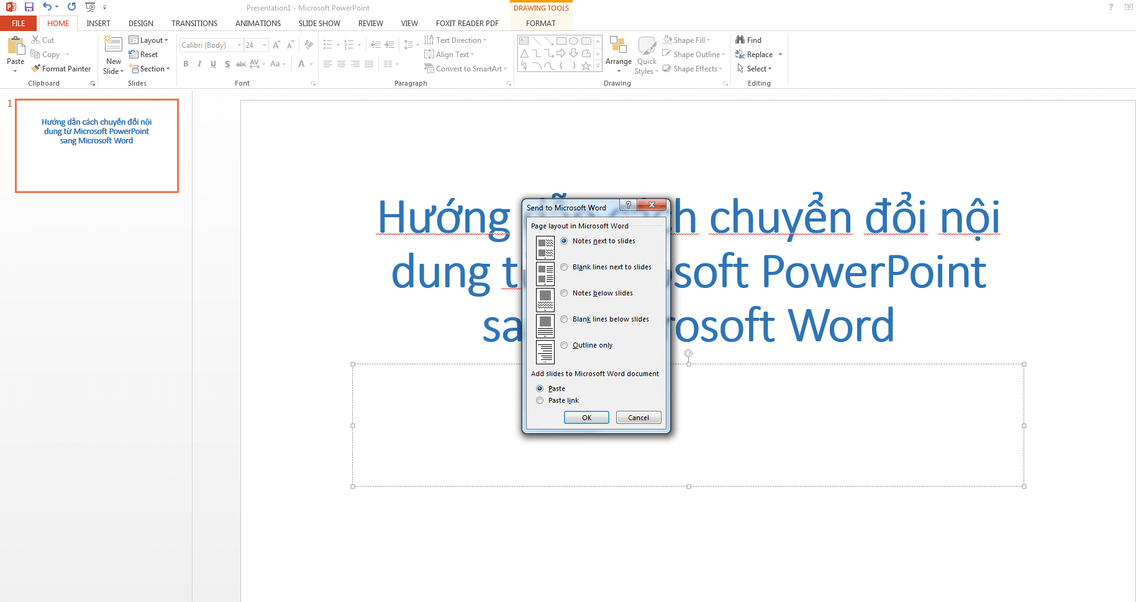Image resolution: width=1136 pixels, height=602 pixels.
Task: Click Convert to SmartArt
Action: click(x=465, y=69)
